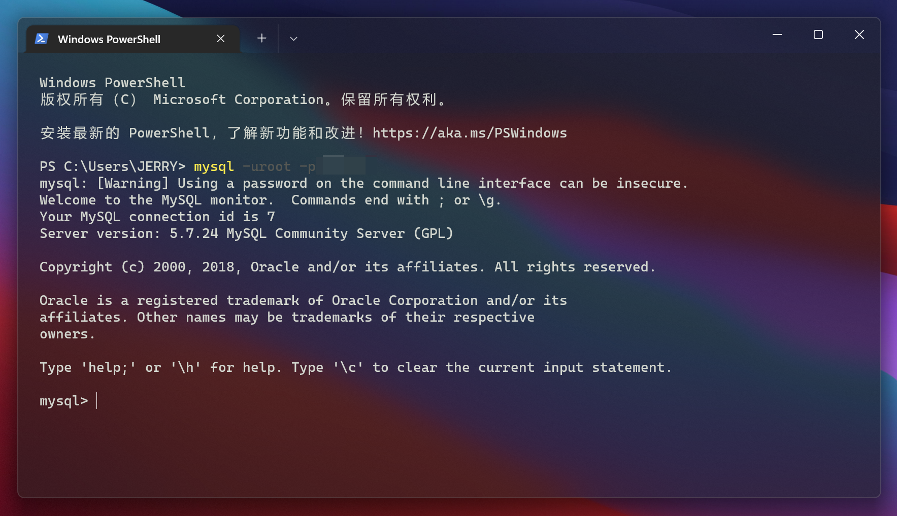Open the https://aka.ms/PSWindows link
The height and width of the screenshot is (516, 897).
click(470, 133)
